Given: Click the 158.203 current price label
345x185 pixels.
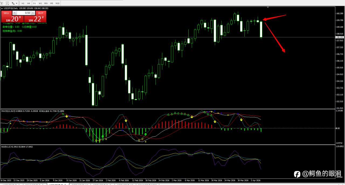Looking at the screenshot, I should pos(340,37).
